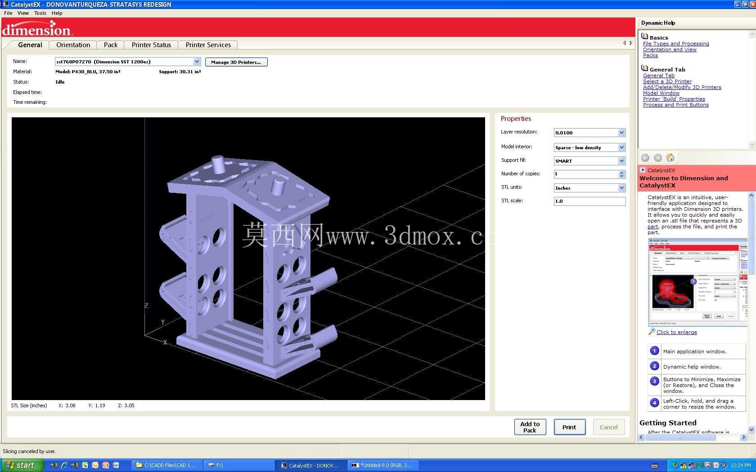Open the Process and Print Buttons link

click(676, 105)
